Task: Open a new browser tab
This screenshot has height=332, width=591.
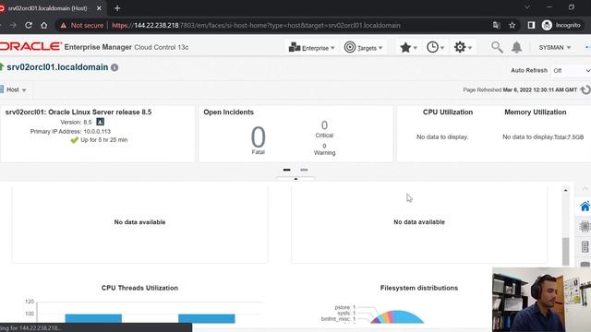Action: 117,8
